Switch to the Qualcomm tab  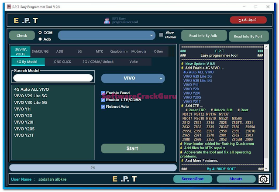119,51
